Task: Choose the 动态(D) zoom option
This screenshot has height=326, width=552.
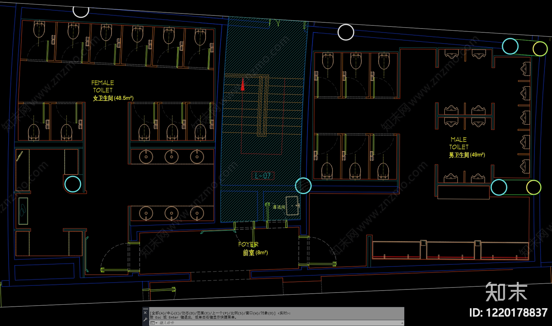Action: click(x=188, y=313)
